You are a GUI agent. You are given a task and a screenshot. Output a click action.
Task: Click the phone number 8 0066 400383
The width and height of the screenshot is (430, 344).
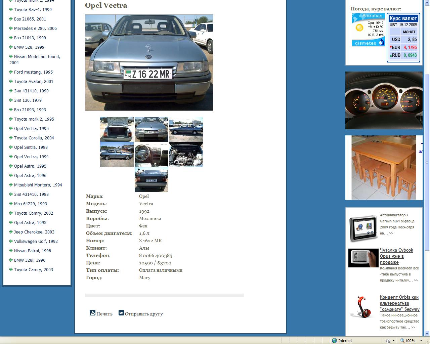tap(156, 255)
